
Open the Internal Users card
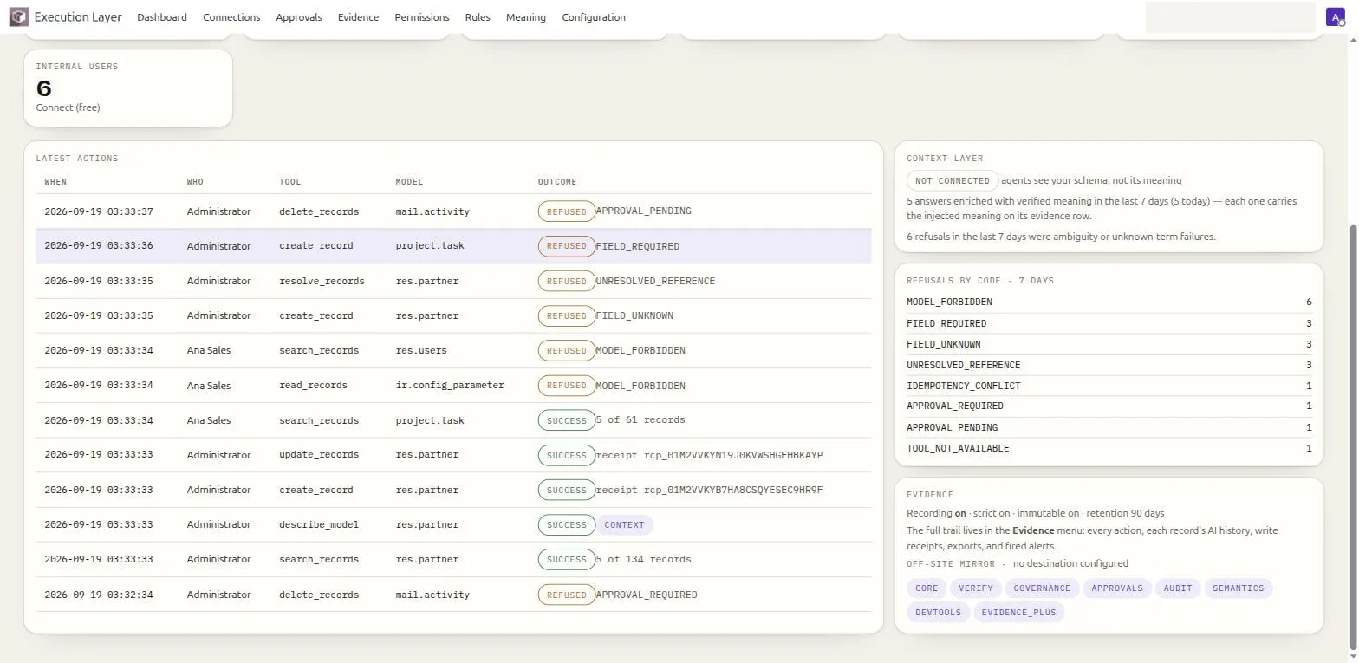point(128,88)
